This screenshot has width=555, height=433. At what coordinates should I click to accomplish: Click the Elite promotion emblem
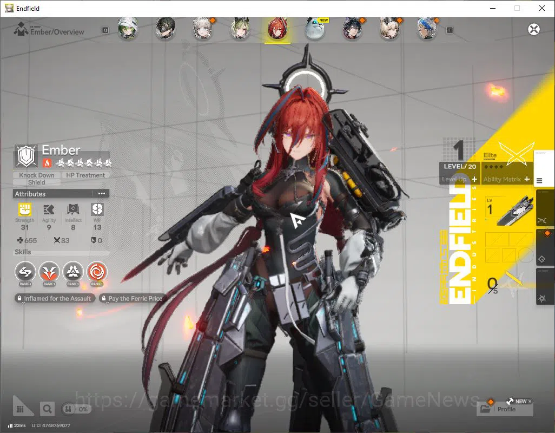tap(516, 153)
